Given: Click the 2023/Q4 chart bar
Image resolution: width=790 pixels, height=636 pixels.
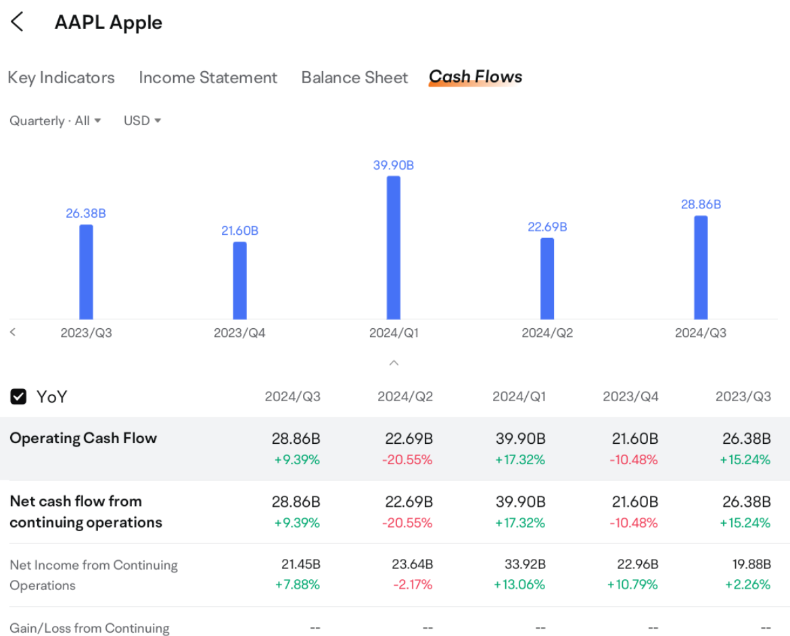Looking at the screenshot, I should pos(240,281).
